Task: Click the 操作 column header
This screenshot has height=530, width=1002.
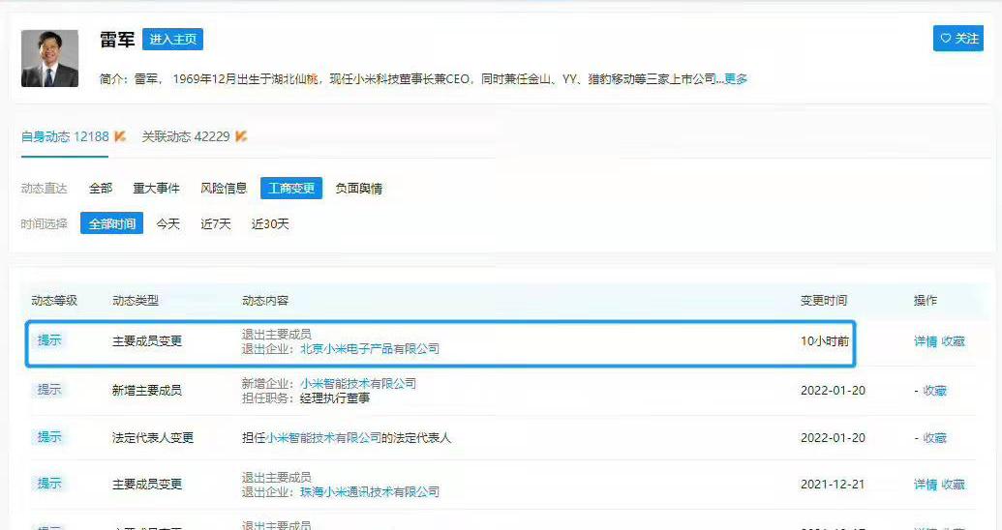Action: pos(926,300)
